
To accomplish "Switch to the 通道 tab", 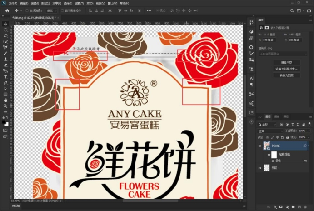I will click(277, 116).
